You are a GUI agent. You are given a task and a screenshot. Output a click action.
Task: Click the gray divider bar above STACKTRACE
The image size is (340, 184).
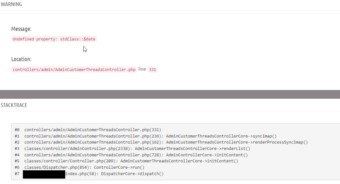pyautogui.click(x=170, y=94)
